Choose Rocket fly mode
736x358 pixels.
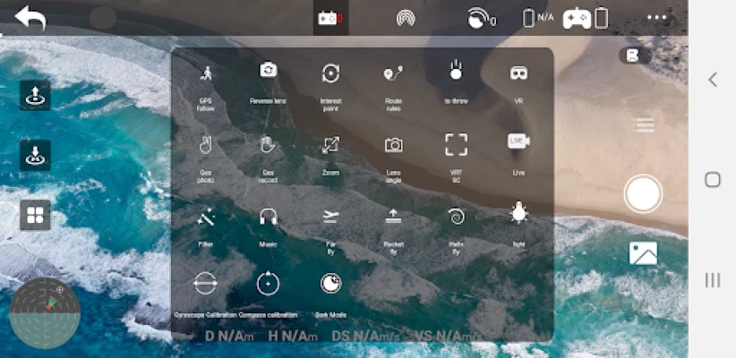[x=393, y=216]
